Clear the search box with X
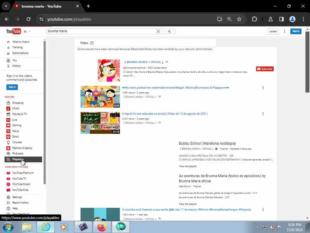The image size is (310, 233). point(158,31)
